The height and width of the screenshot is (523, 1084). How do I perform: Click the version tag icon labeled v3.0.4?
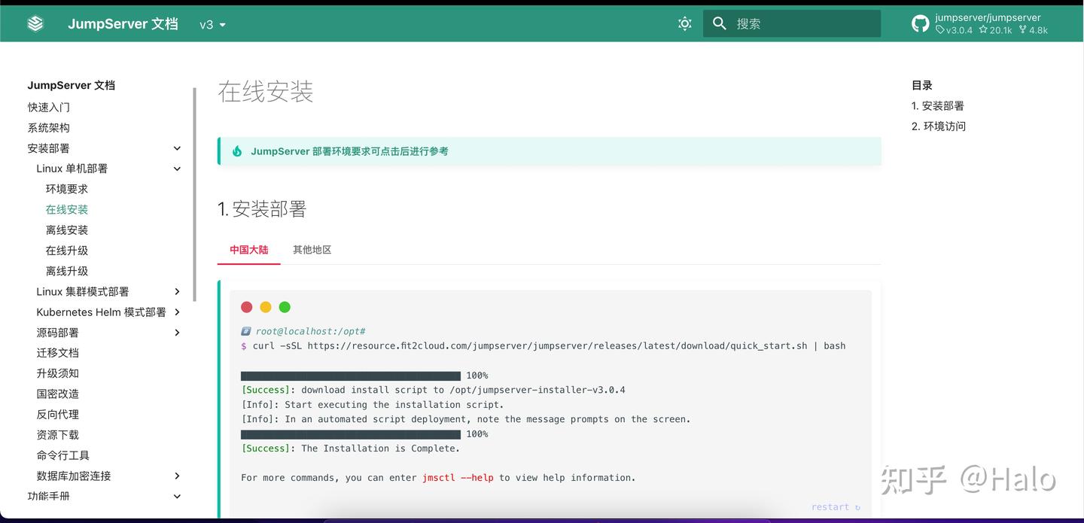click(x=939, y=30)
